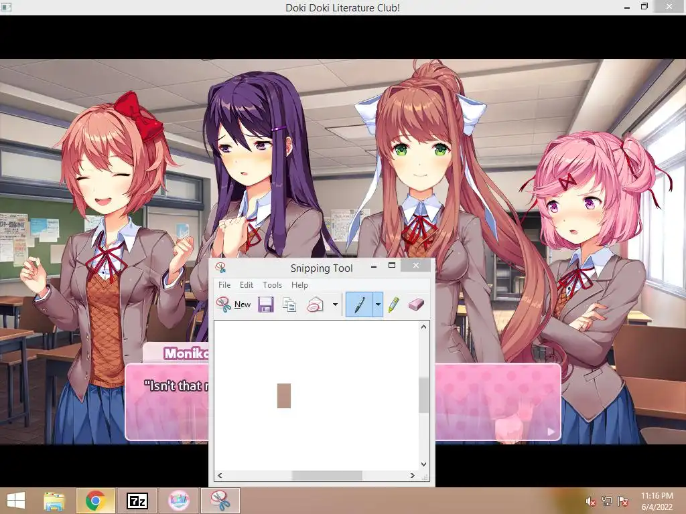This screenshot has width=686, height=514.
Task: Minimize the Doki Doki Literature Club window
Action: [x=627, y=7]
